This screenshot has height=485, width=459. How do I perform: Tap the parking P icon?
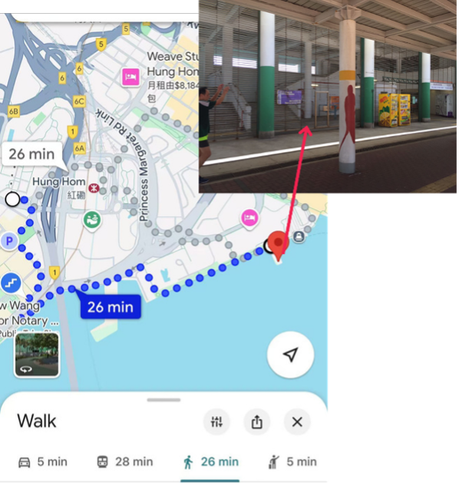(x=9, y=242)
